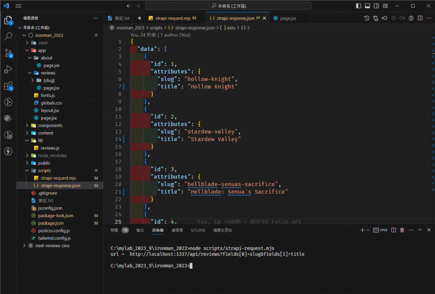This screenshot has width=435, height=294.
Task: Open Customize Layout icon
Action: pos(385,6)
